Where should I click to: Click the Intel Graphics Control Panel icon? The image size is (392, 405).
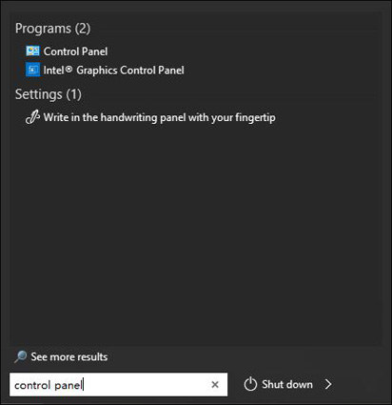point(32,70)
